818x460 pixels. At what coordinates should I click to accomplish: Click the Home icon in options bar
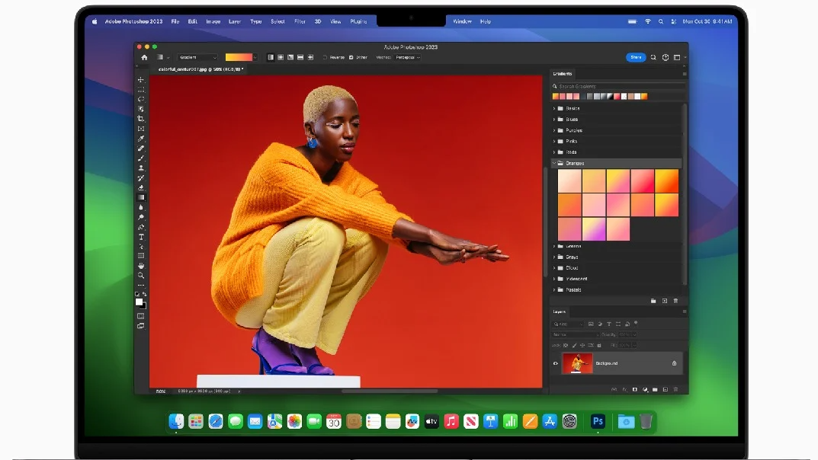pyautogui.click(x=145, y=57)
